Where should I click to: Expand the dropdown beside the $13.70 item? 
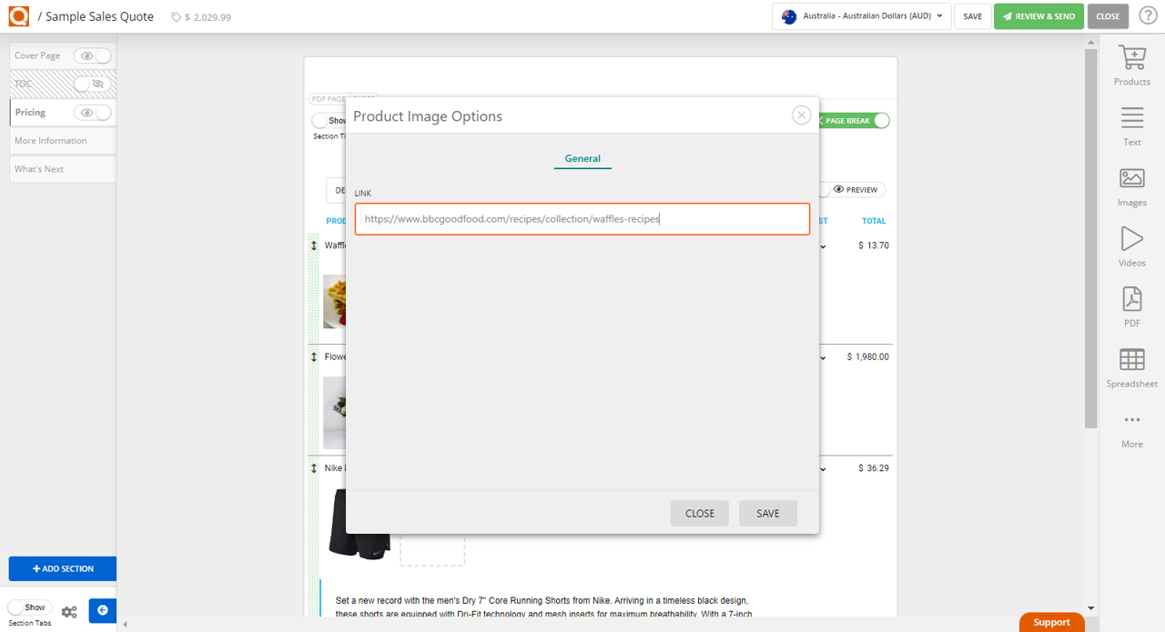click(824, 245)
